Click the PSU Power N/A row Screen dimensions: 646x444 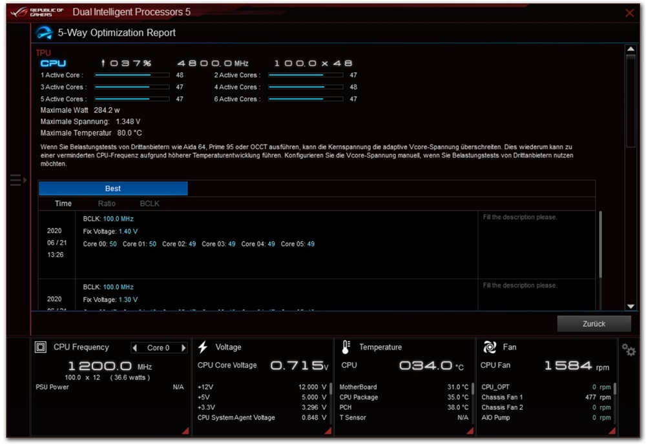click(110, 387)
